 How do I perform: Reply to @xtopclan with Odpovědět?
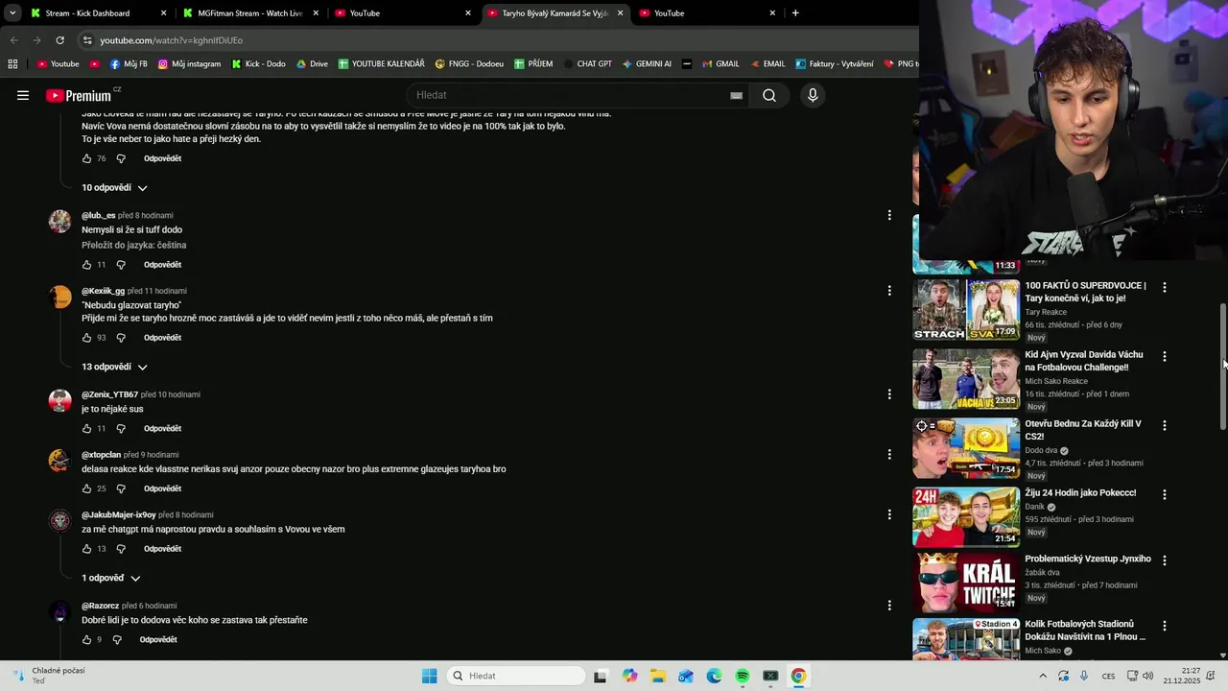point(162,488)
